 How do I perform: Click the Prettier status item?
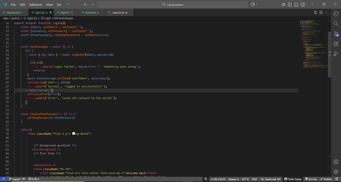pos(326,179)
